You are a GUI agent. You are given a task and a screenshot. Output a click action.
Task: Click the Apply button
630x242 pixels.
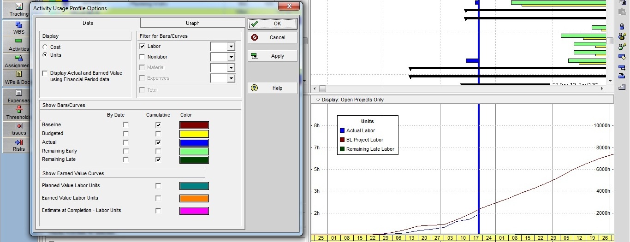tap(272, 56)
